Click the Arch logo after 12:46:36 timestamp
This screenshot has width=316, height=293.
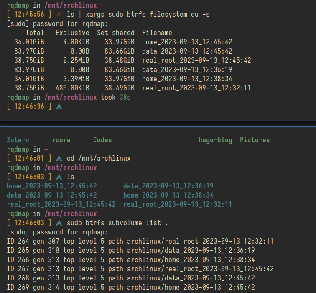click(x=59, y=107)
